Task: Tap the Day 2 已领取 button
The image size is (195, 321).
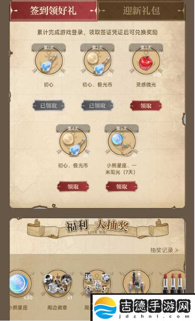Action: [97, 106]
